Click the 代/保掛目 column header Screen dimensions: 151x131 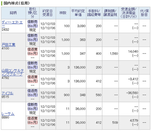click(144, 13)
